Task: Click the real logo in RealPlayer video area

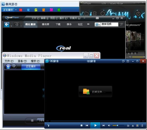Action: pyautogui.click(x=64, y=48)
